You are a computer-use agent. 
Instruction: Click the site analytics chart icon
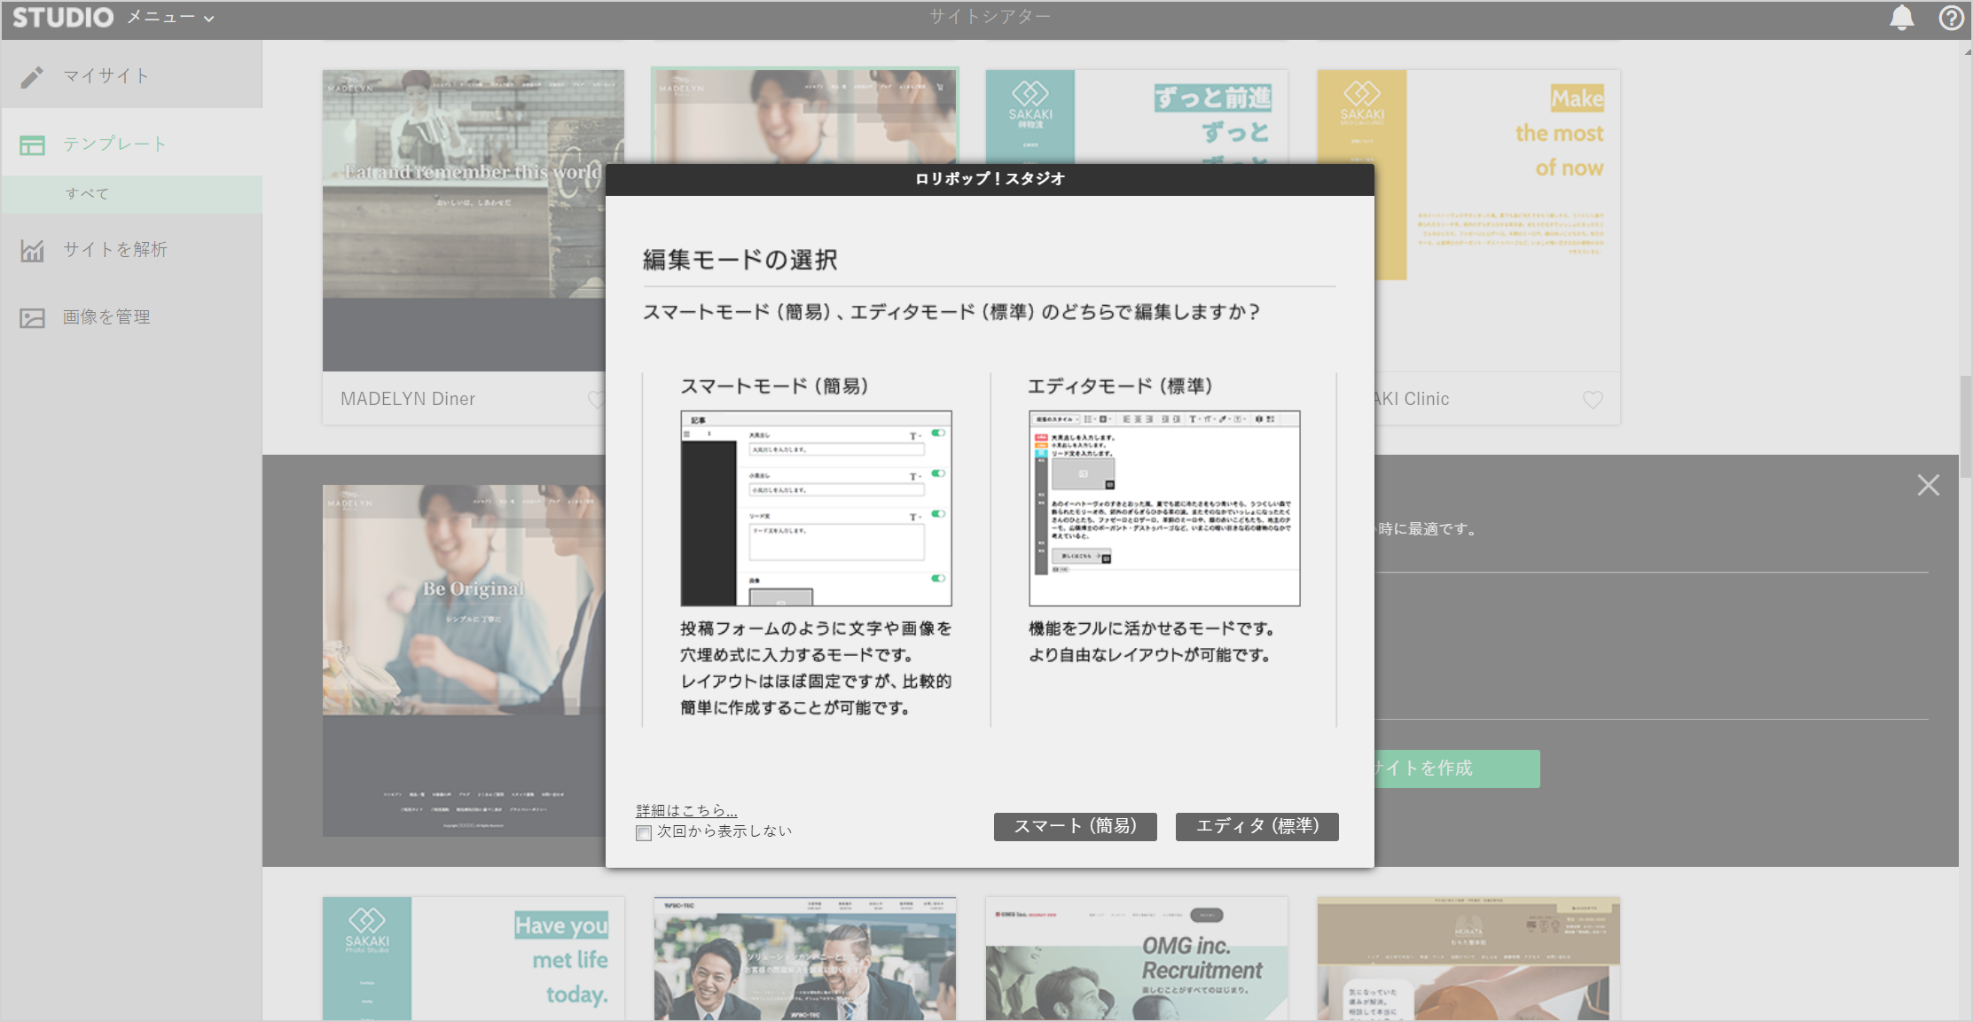coord(32,251)
